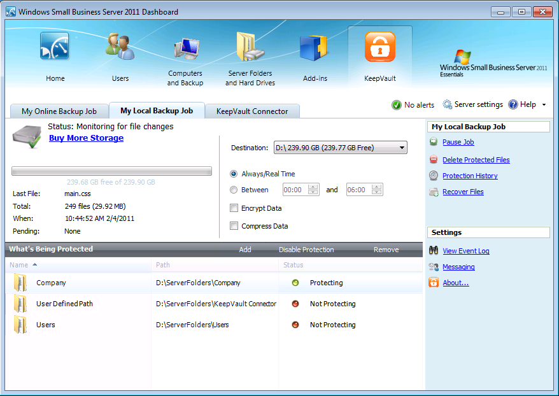
Task: Click the green No alerts checkmark icon
Action: pos(397,105)
